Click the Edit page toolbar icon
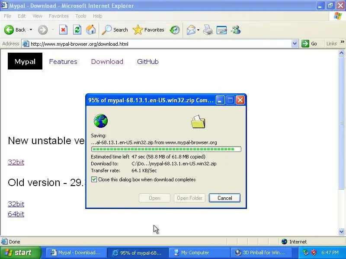Image resolution: width=346 pixels, height=259 pixels. tap(221, 30)
